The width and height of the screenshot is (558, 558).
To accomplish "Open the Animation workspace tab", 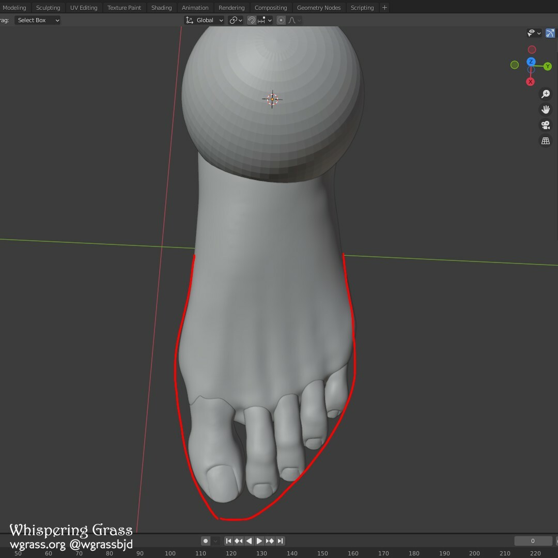I will [195, 7].
